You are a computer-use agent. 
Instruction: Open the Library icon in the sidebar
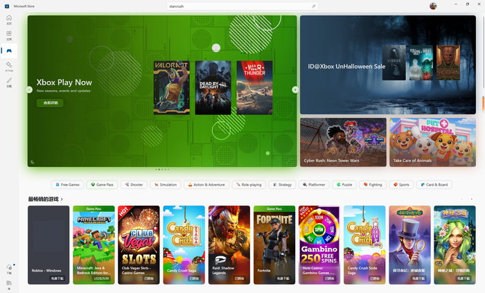(x=9, y=285)
